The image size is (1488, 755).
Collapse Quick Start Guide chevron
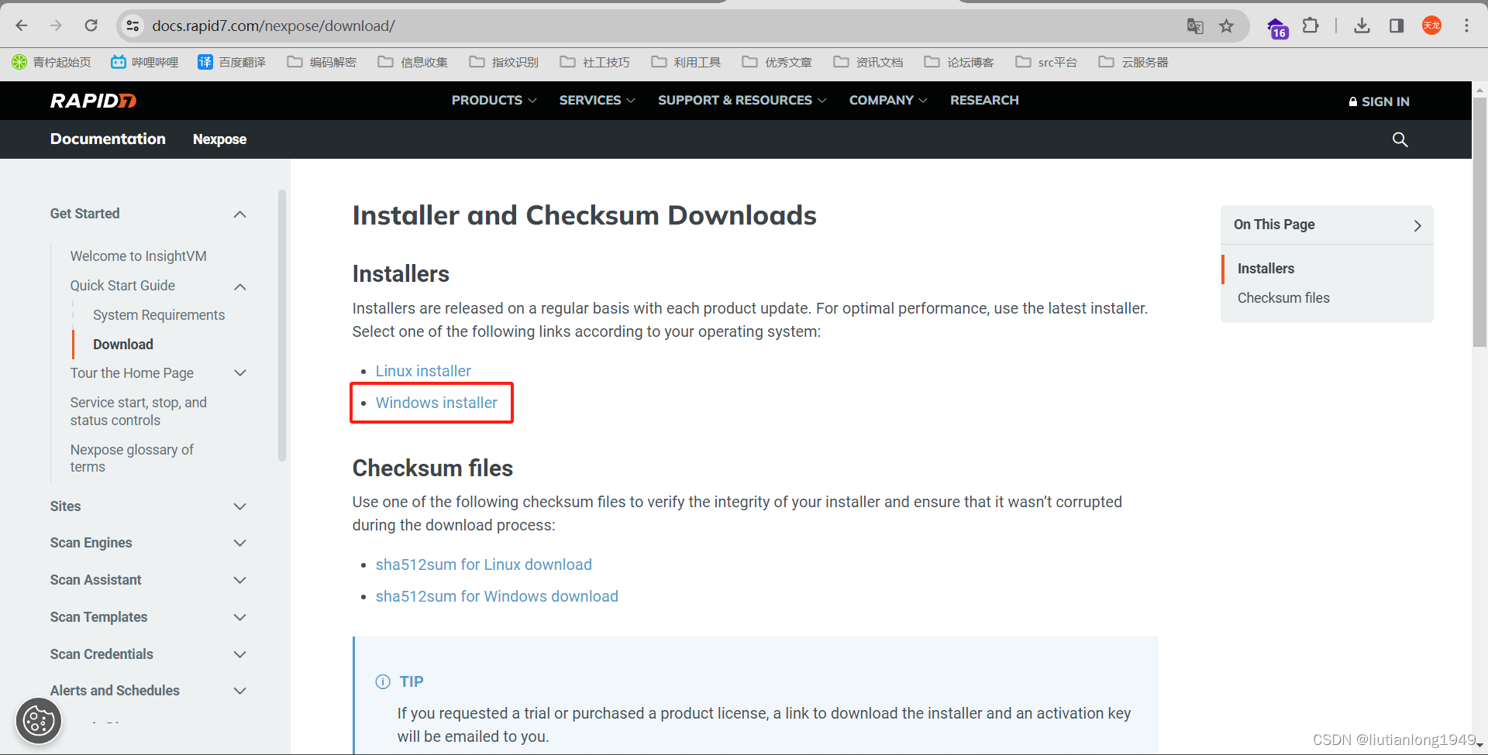coord(240,287)
